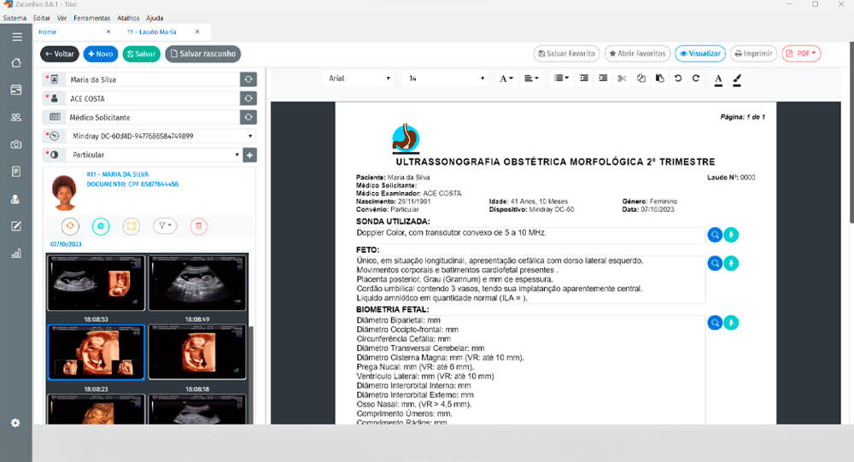Screen dimensions: 854x462
Task: Open the Particular convênio dropdown
Action: 143,155
